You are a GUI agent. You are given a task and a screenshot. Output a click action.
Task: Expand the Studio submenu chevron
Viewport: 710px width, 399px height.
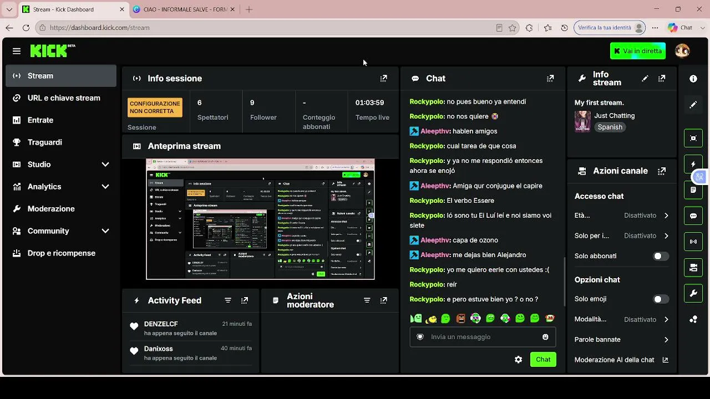[105, 165]
